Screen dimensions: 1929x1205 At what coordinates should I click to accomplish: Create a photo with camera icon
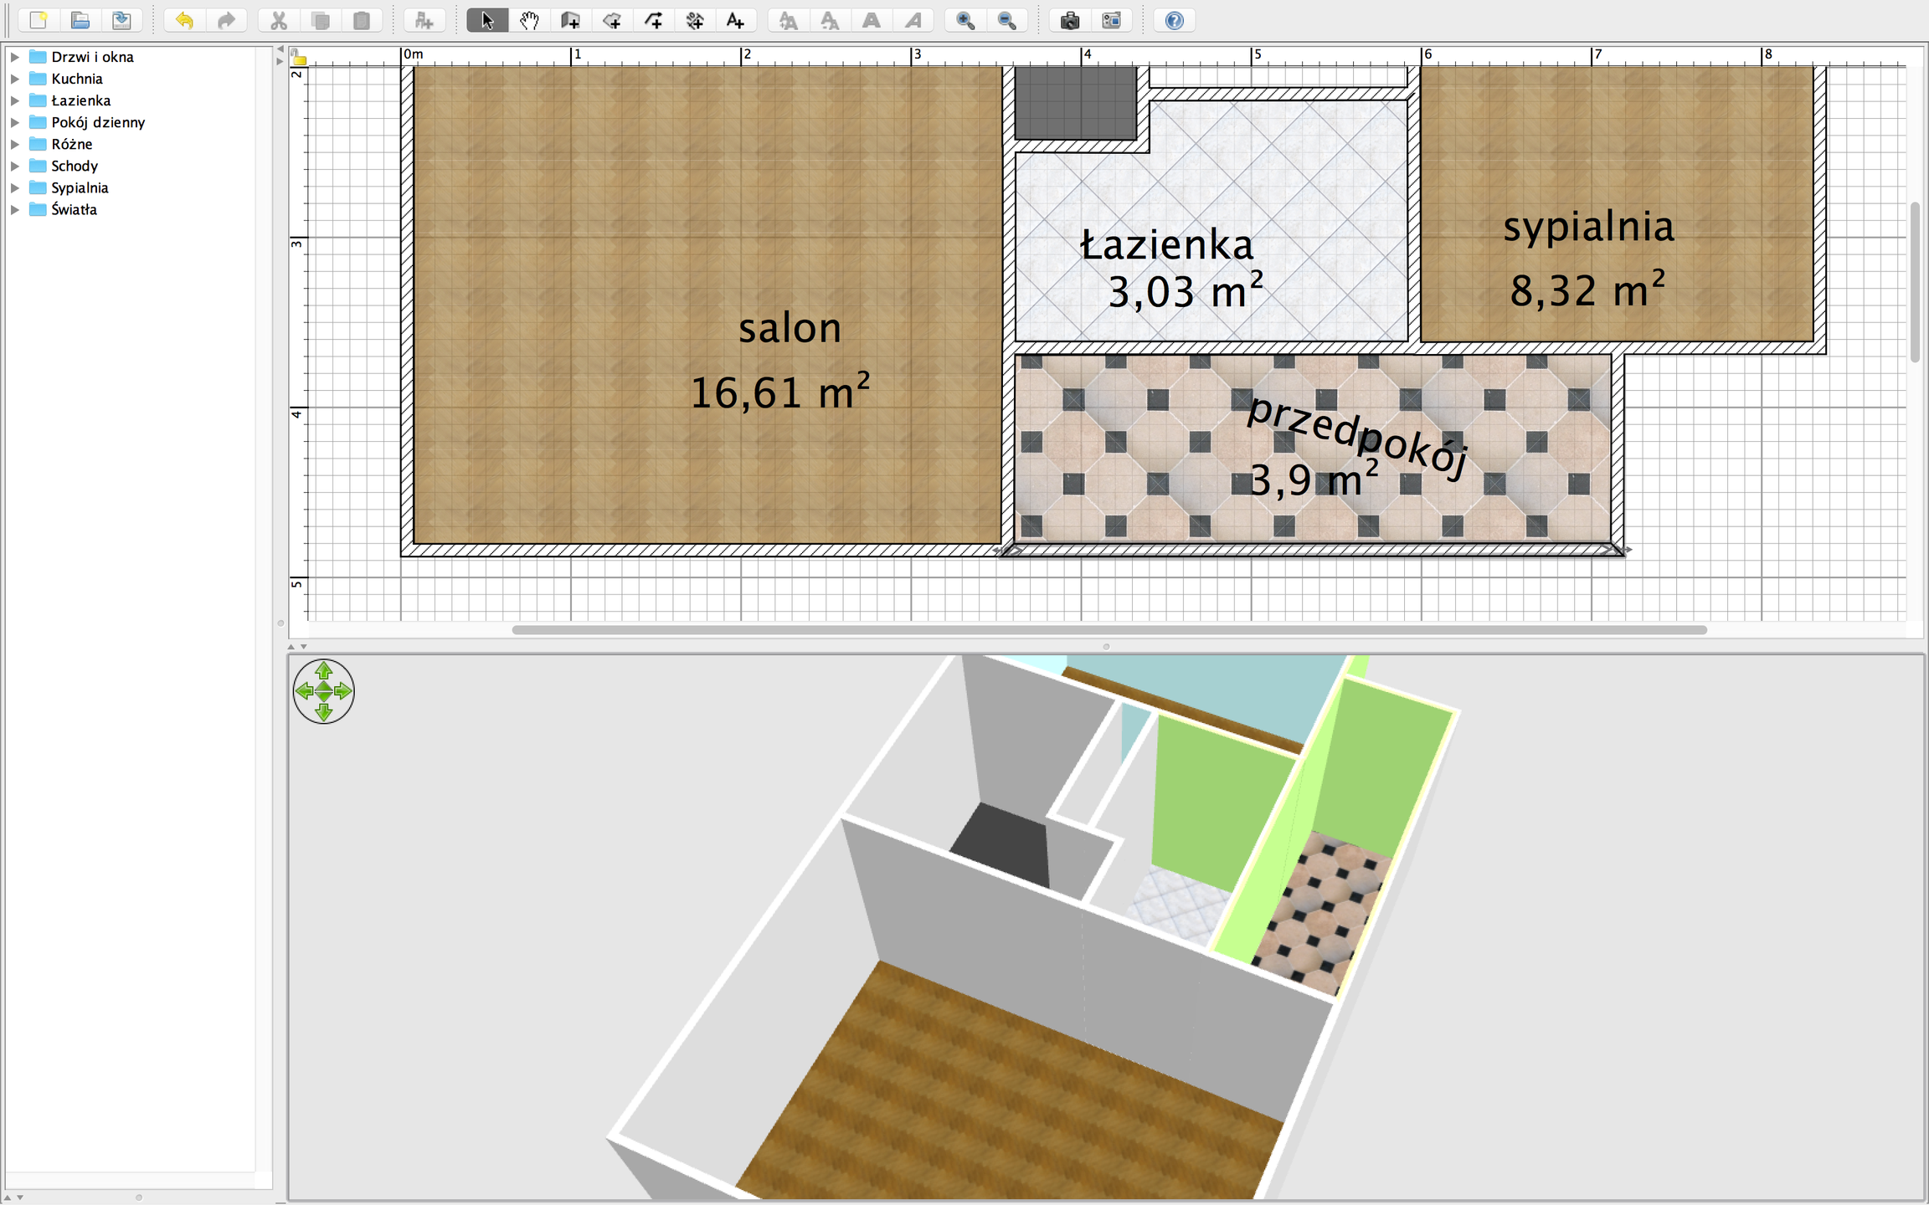[1070, 20]
